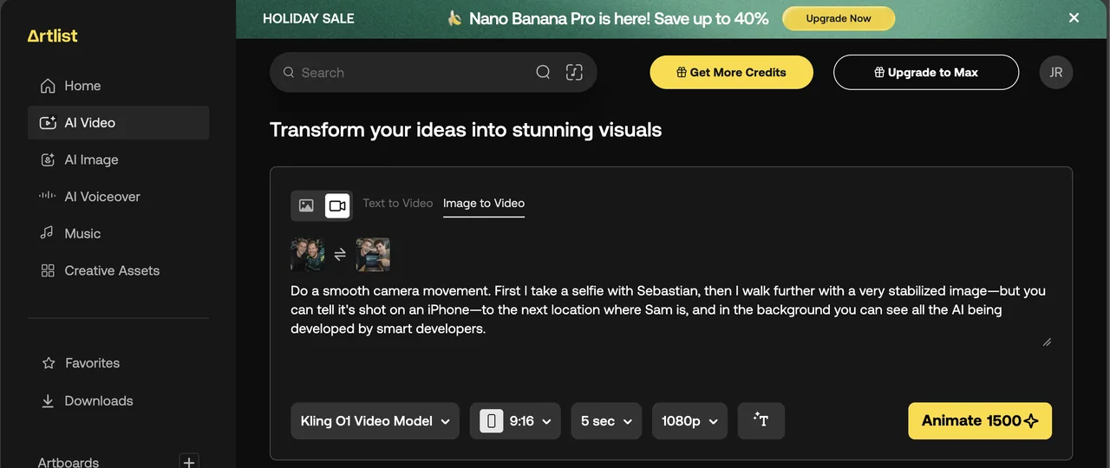Open the 9:16 aspect ratio dropdown
This screenshot has height=468, width=1110.
click(x=515, y=420)
